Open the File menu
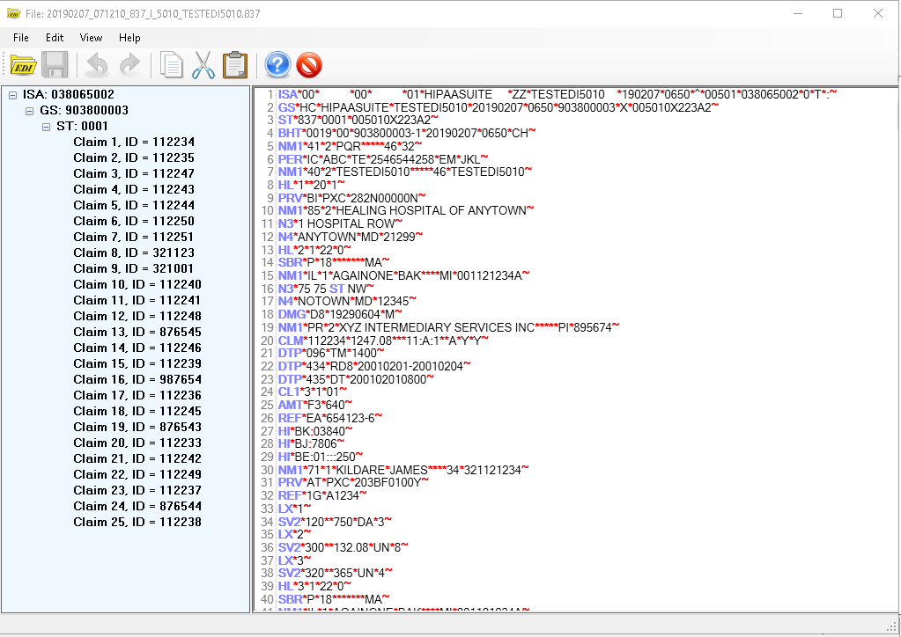The image size is (901, 637). coord(20,38)
